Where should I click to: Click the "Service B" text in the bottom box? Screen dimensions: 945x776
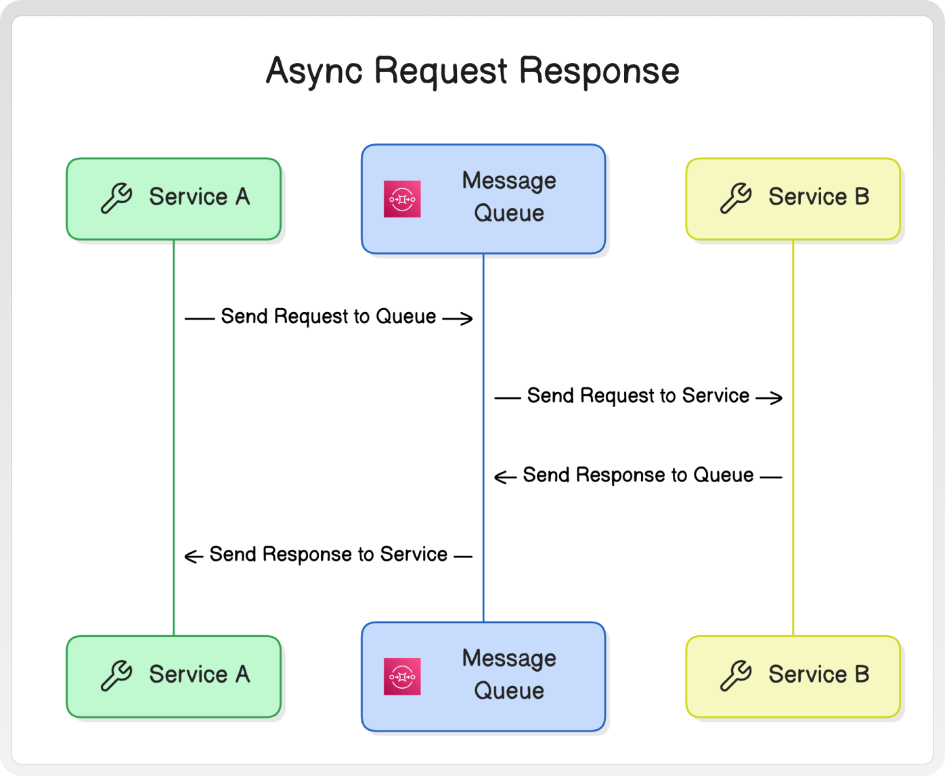819,674
